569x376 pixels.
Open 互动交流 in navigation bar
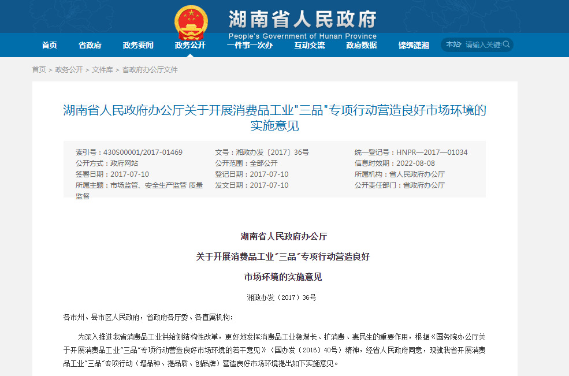[x=310, y=45]
